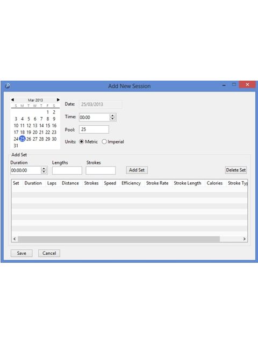This screenshot has width=258, height=344.
Task: Focus the Strokes input field
Action: [x=101, y=170]
